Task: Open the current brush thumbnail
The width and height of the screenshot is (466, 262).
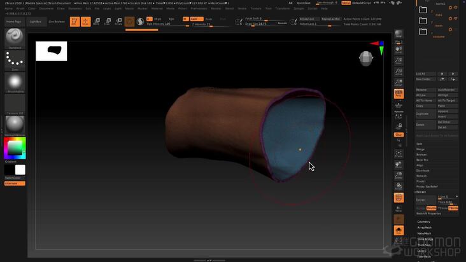Action: pos(15,39)
